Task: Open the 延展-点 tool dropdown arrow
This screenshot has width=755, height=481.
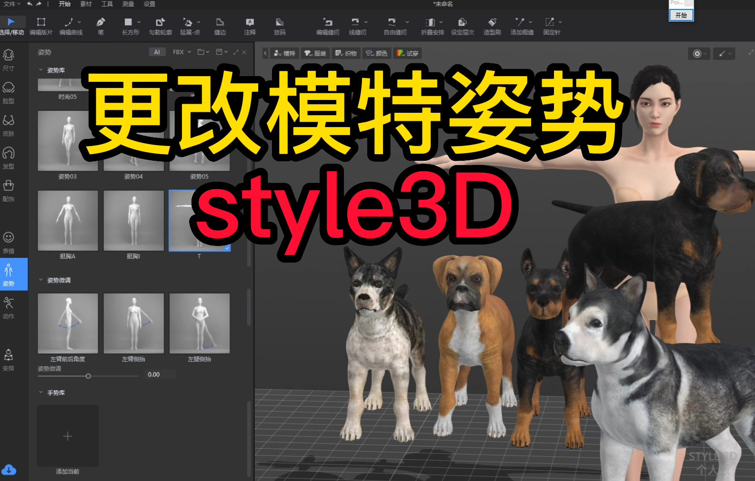Action: [198, 22]
